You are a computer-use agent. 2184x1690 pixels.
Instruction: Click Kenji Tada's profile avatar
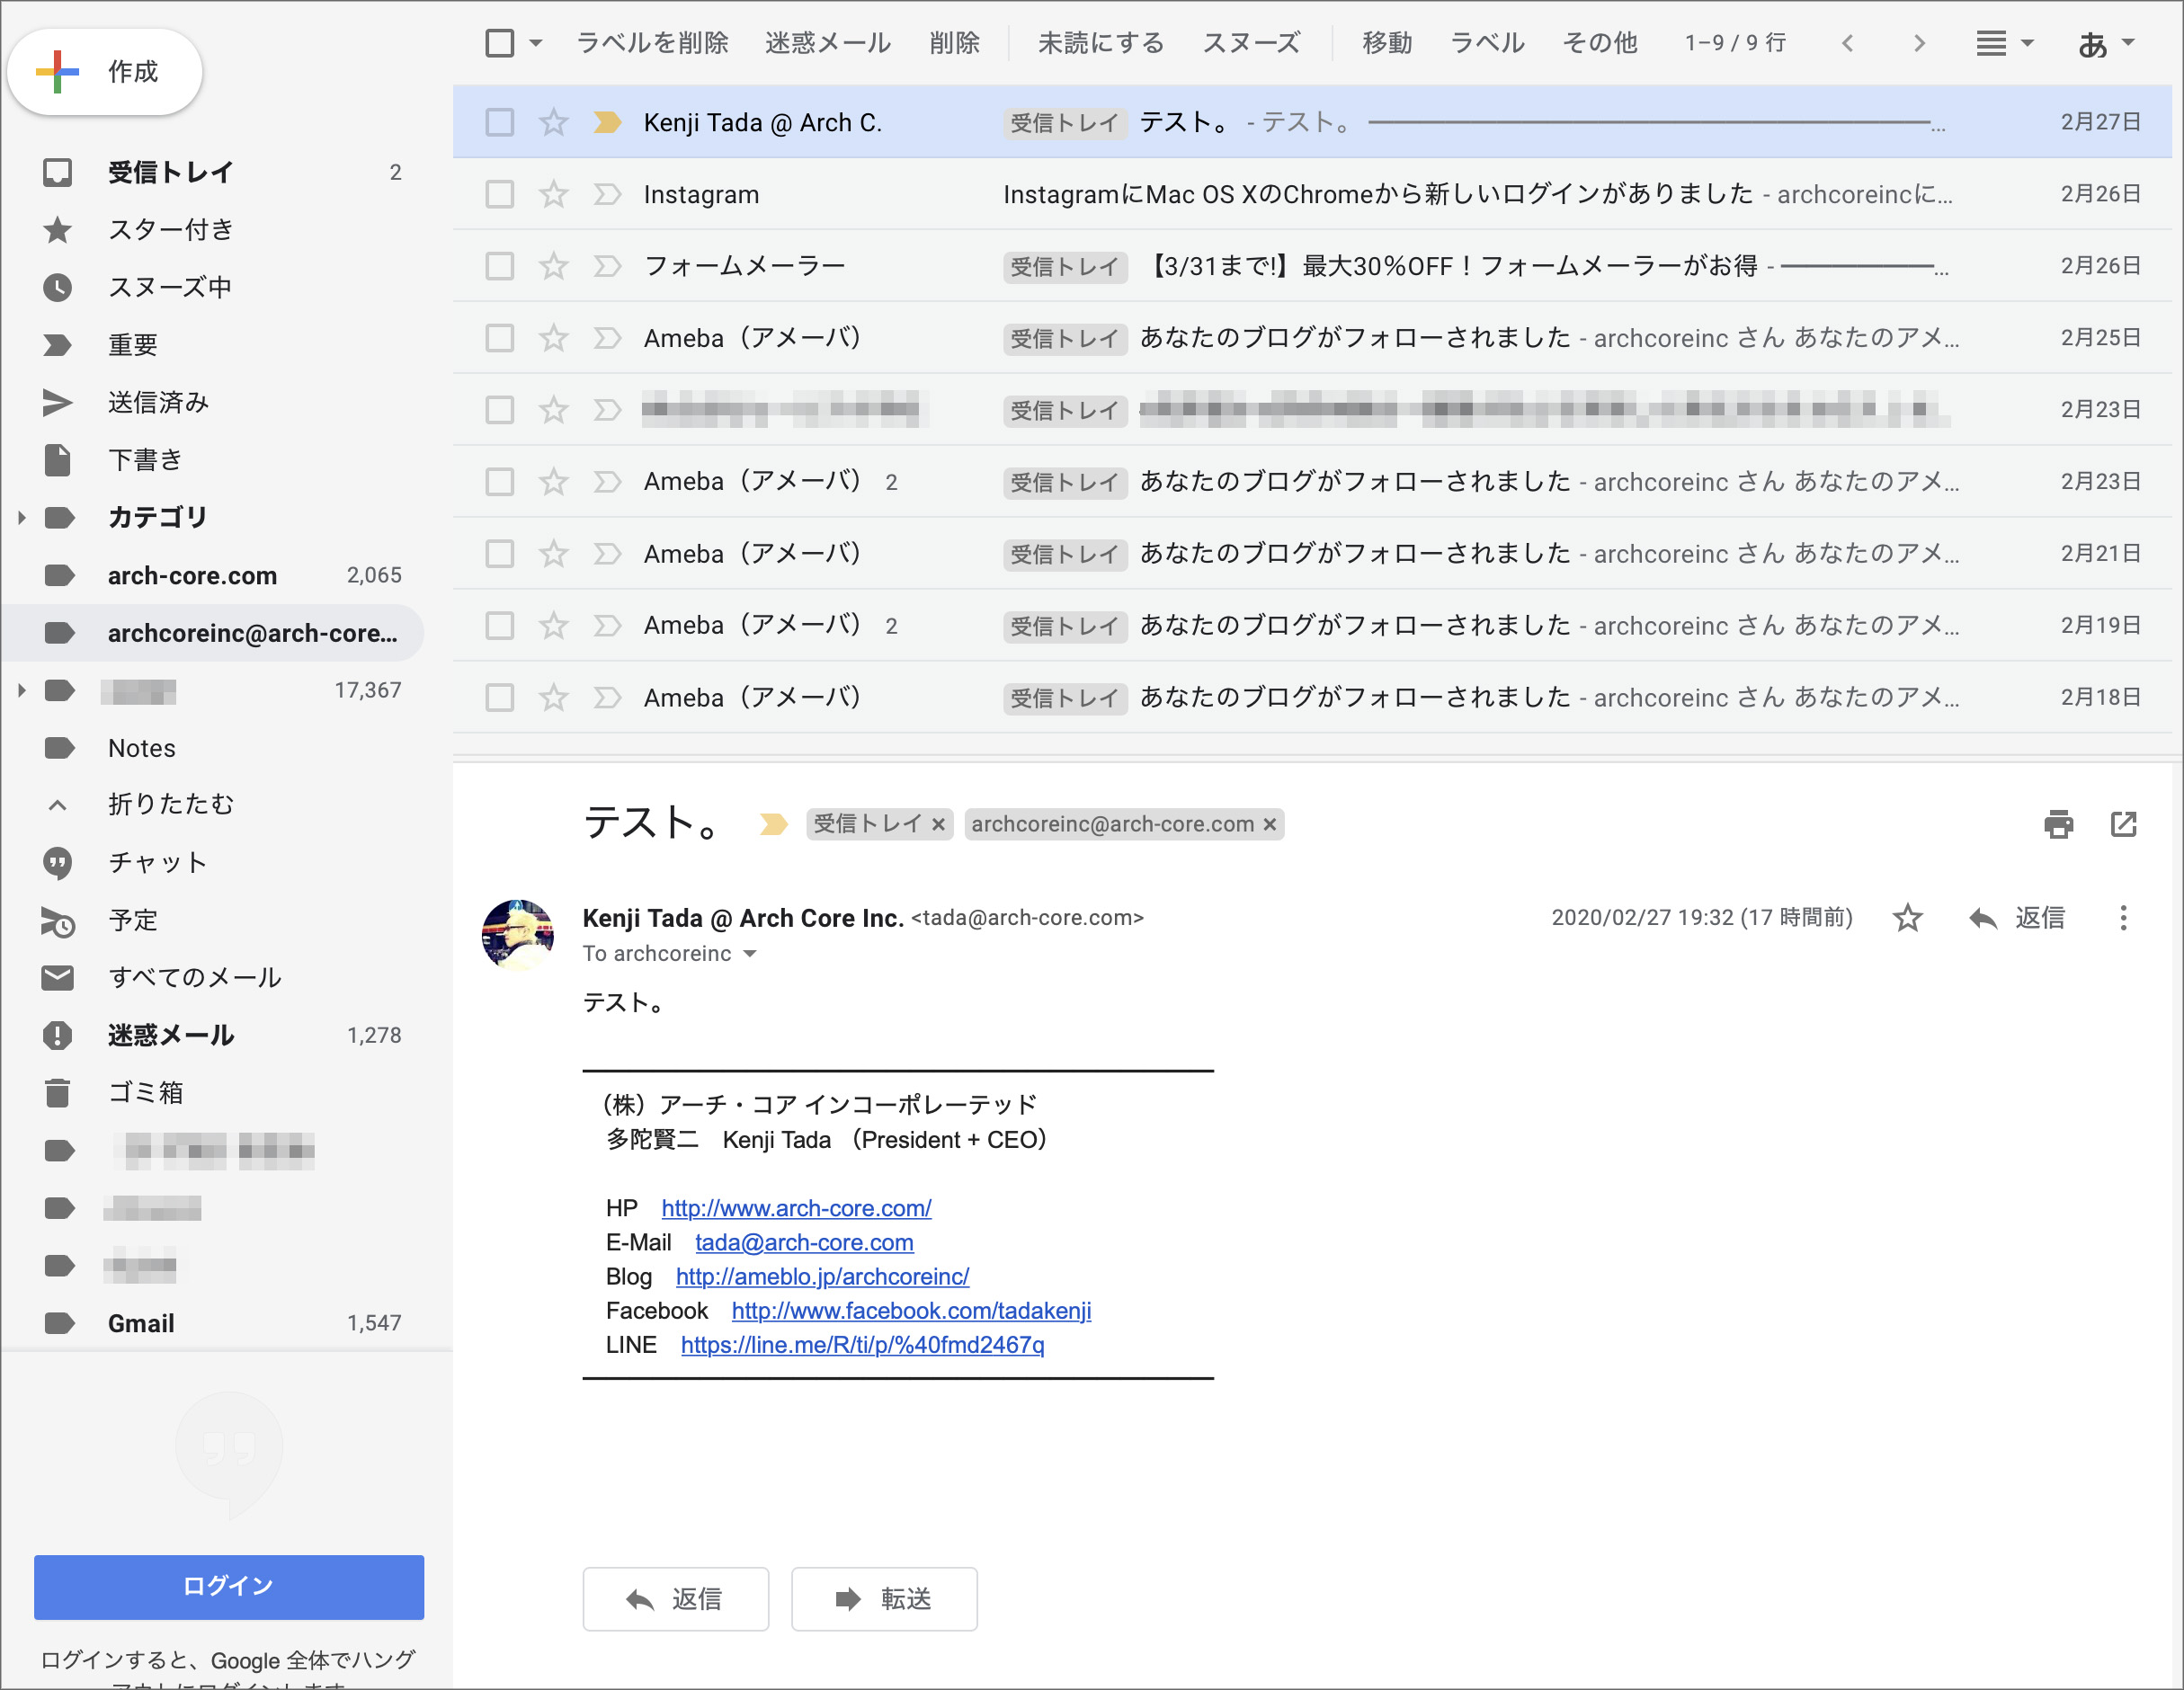click(518, 934)
